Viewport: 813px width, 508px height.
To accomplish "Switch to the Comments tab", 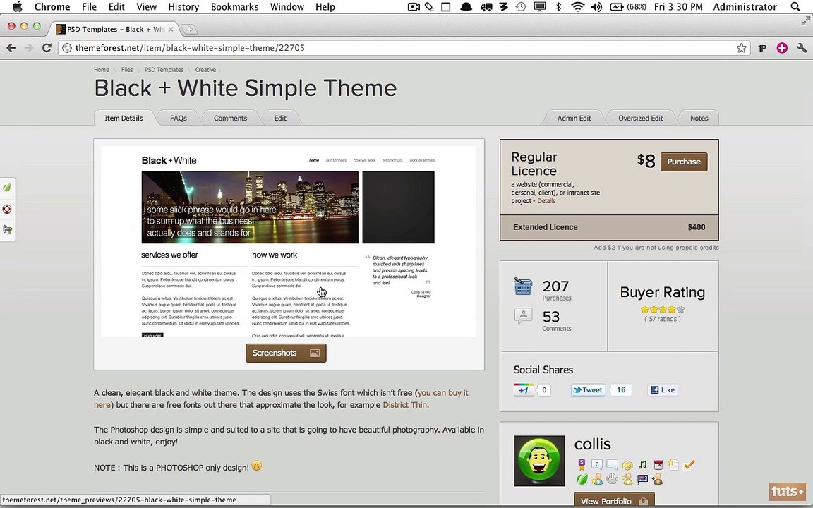I will click(230, 119).
